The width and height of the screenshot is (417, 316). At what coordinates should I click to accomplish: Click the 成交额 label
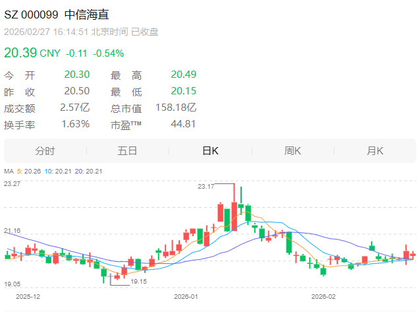(19, 109)
